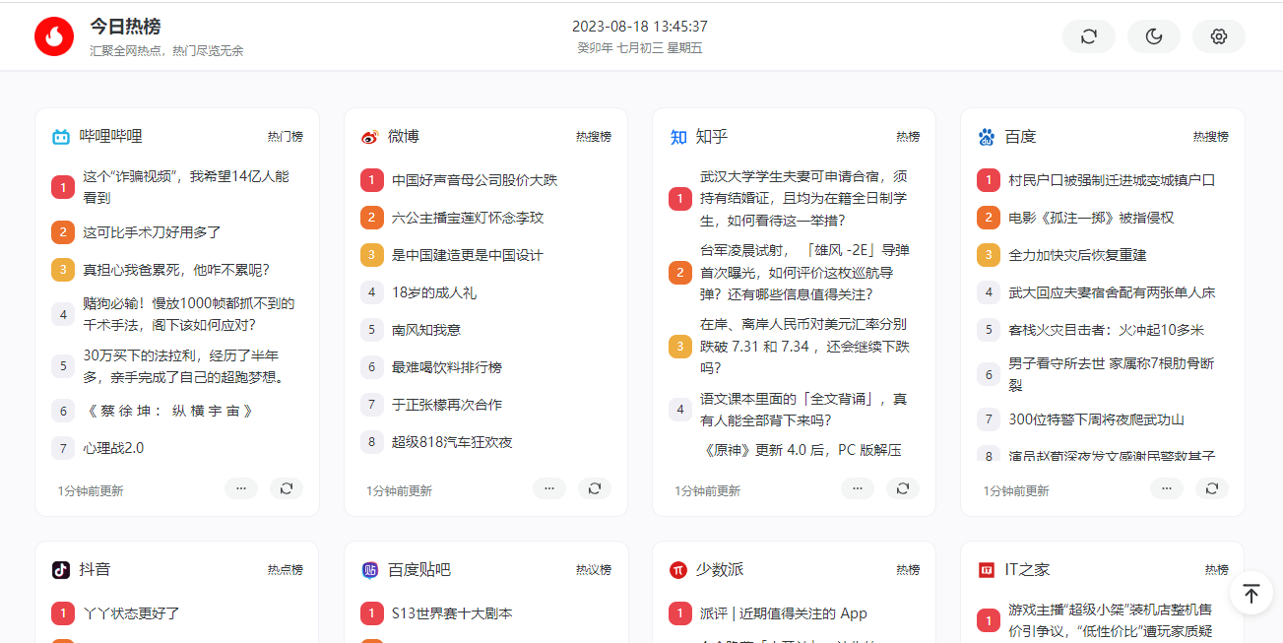Open the 抖音 card header

95,569
